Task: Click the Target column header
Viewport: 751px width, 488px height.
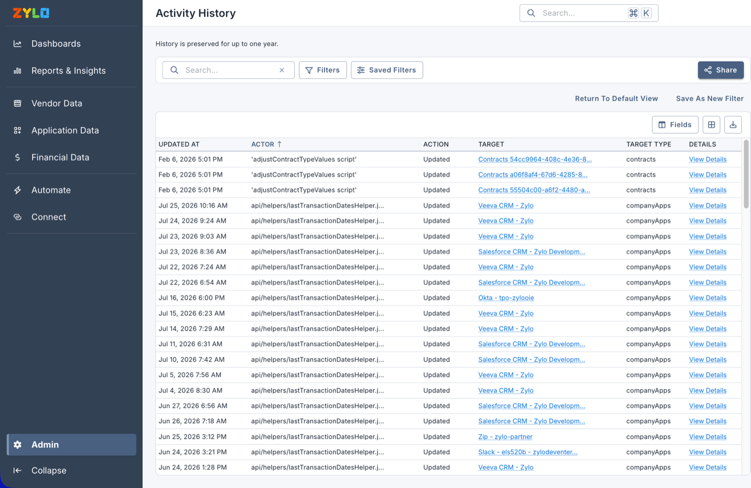Action: click(491, 144)
